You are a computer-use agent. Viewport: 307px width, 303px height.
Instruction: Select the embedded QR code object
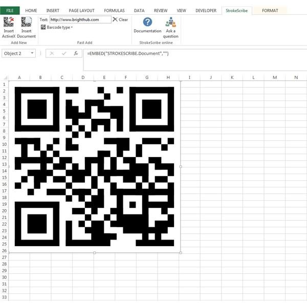point(94,166)
